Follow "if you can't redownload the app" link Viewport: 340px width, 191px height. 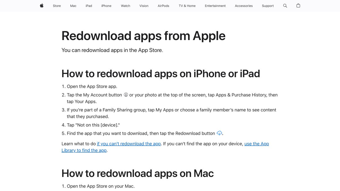tap(129, 144)
